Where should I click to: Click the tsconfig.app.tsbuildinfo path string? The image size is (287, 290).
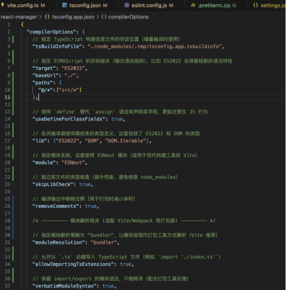pos(155,46)
